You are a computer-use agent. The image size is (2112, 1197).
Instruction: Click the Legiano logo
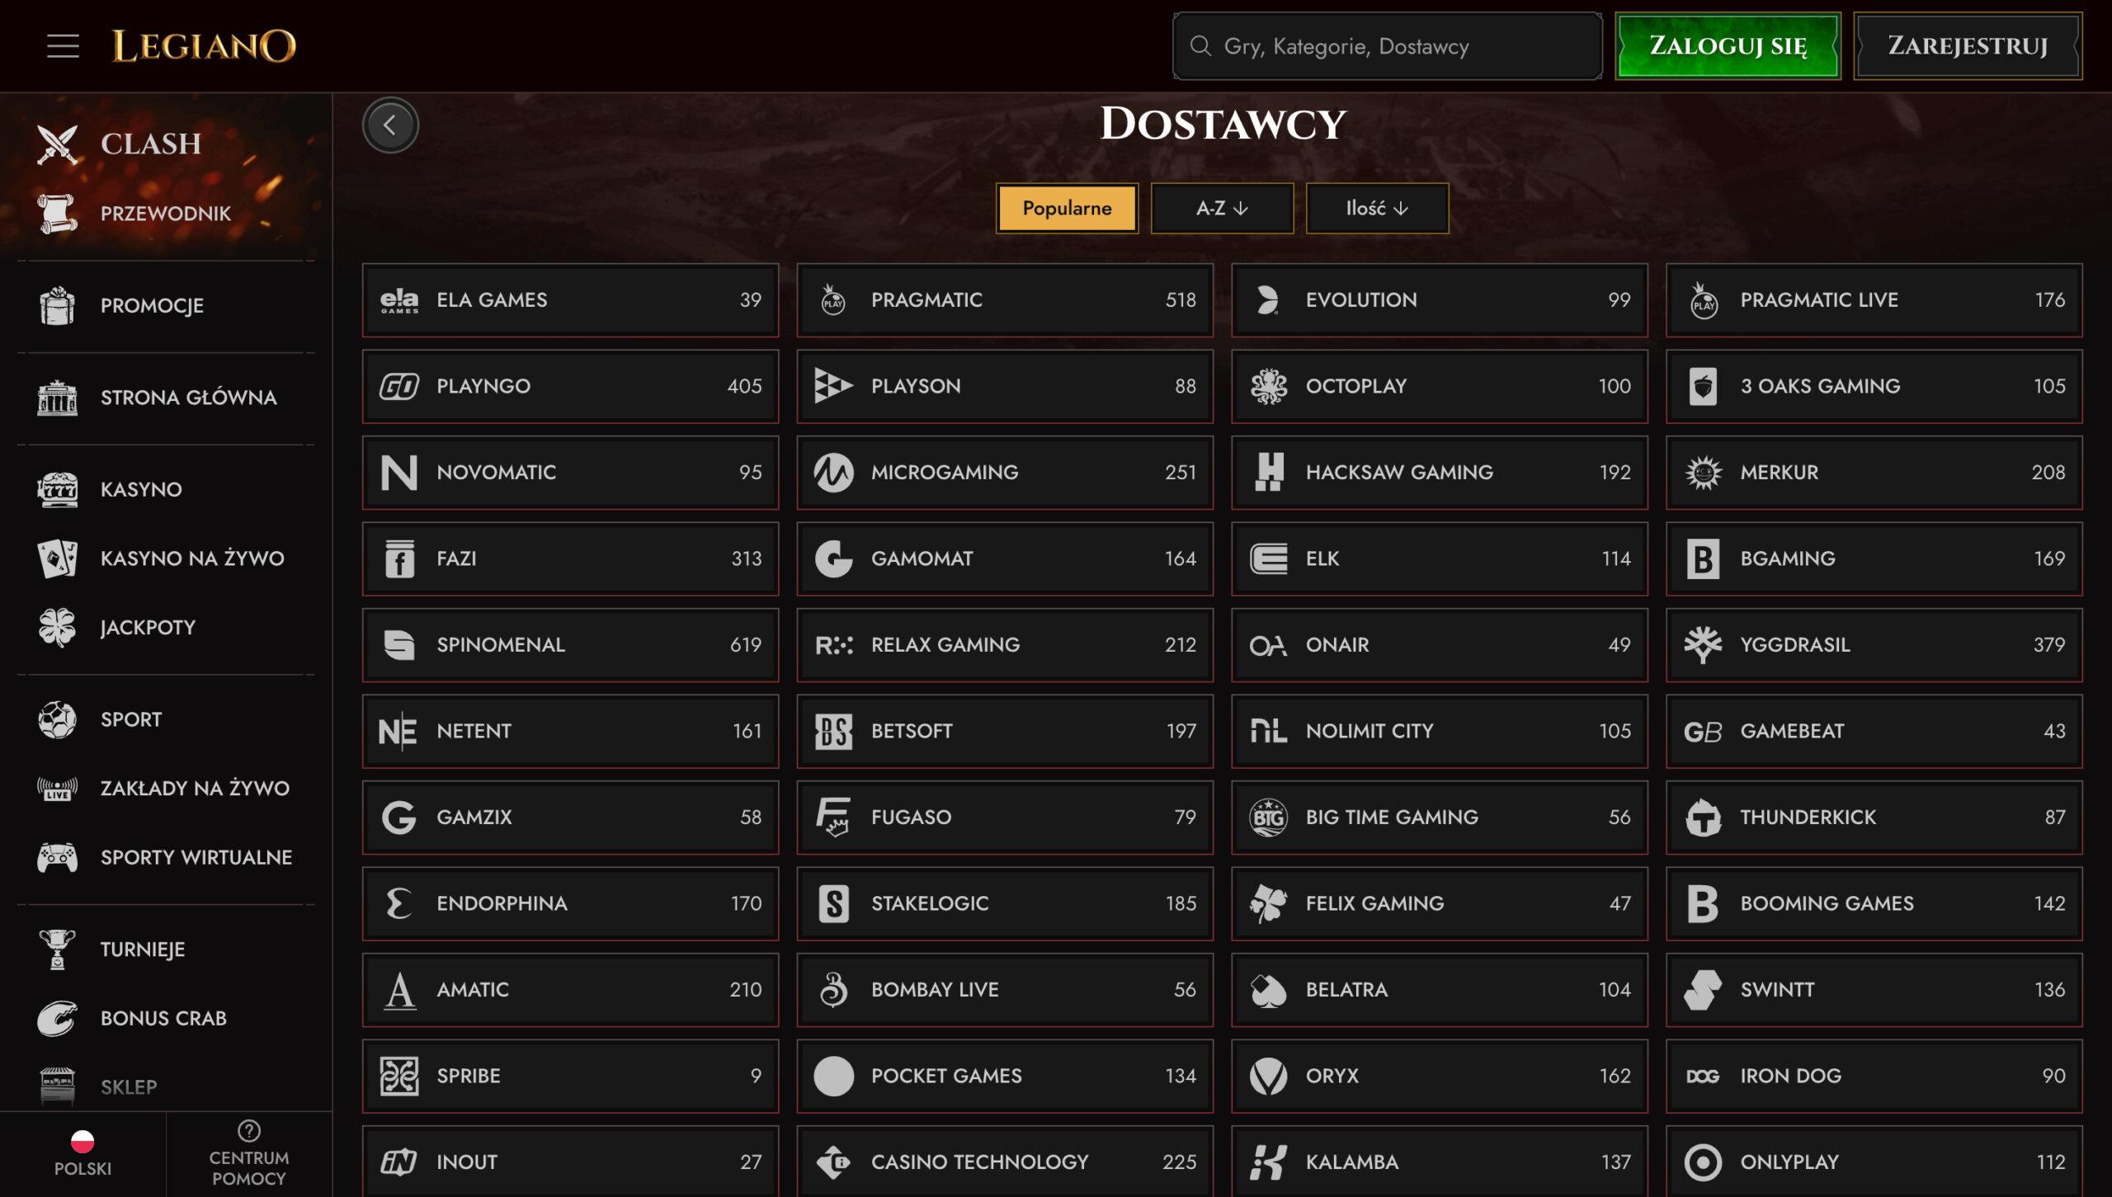(204, 46)
